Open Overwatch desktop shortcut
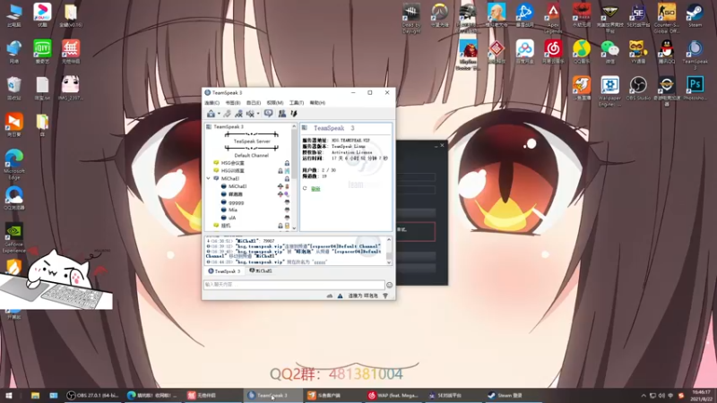Image resolution: width=717 pixels, height=403 pixels. [x=439, y=15]
